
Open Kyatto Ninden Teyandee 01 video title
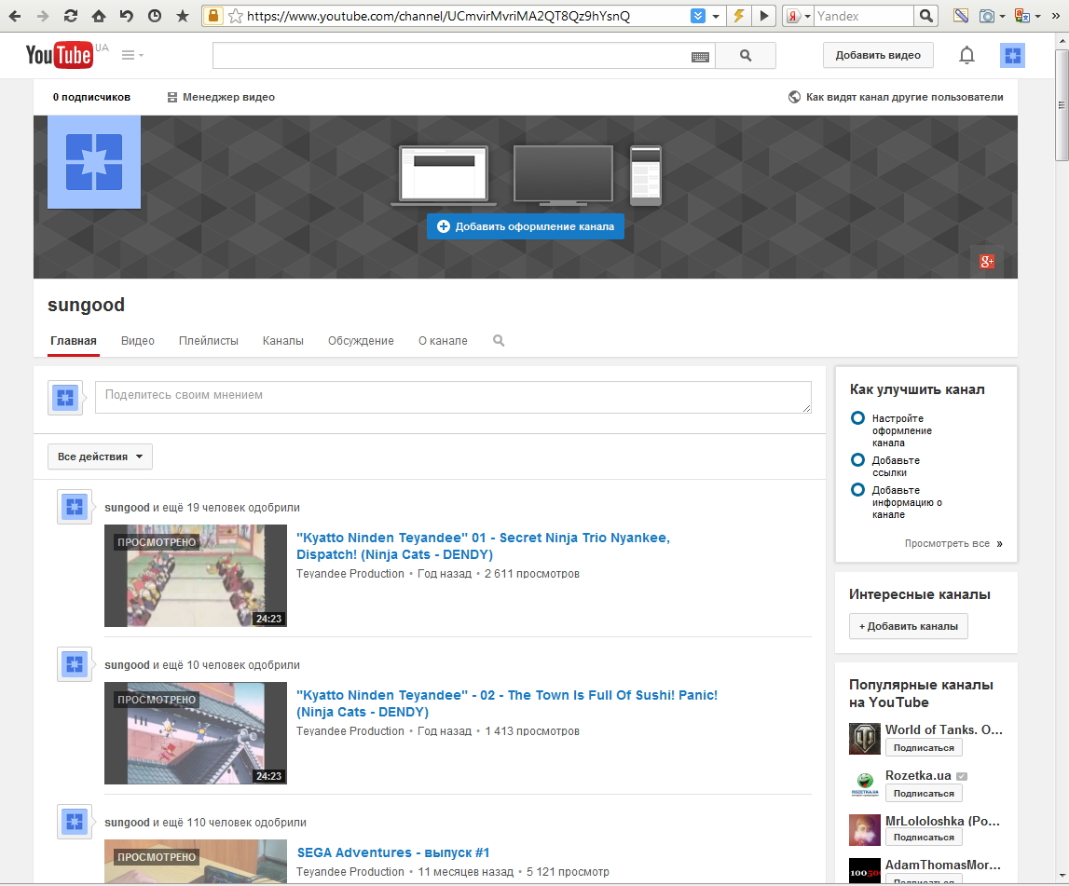(483, 546)
